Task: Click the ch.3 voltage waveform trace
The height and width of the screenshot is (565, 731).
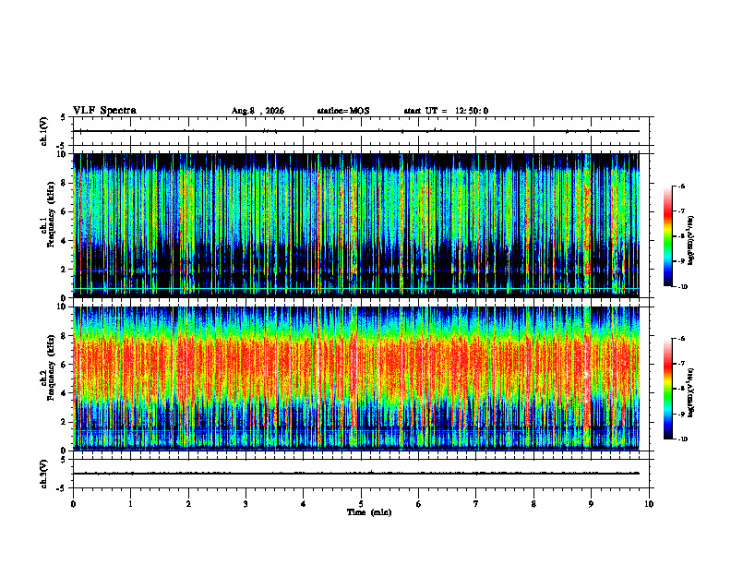Action: 356,474
